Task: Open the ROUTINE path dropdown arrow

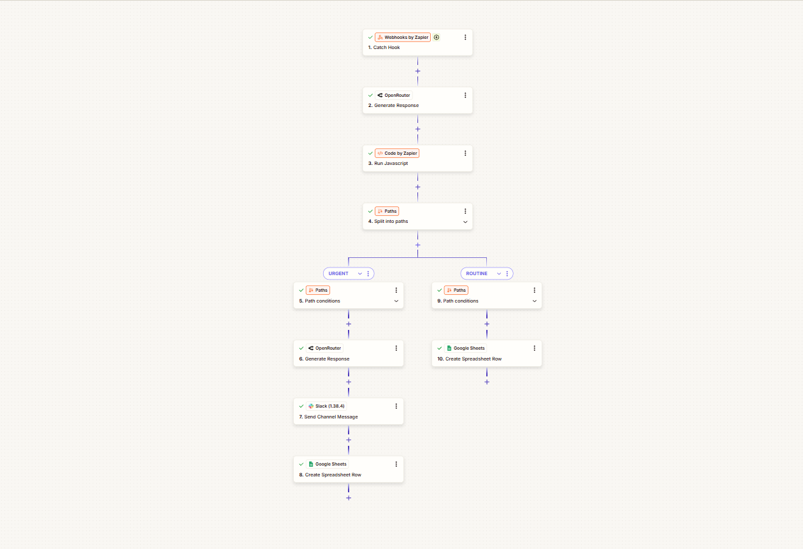Action: pos(499,273)
